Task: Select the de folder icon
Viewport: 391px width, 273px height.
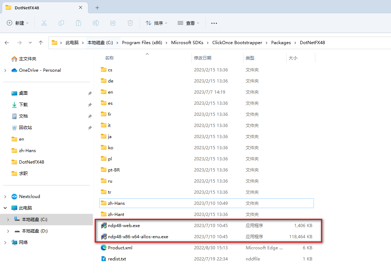Action: [x=103, y=80]
